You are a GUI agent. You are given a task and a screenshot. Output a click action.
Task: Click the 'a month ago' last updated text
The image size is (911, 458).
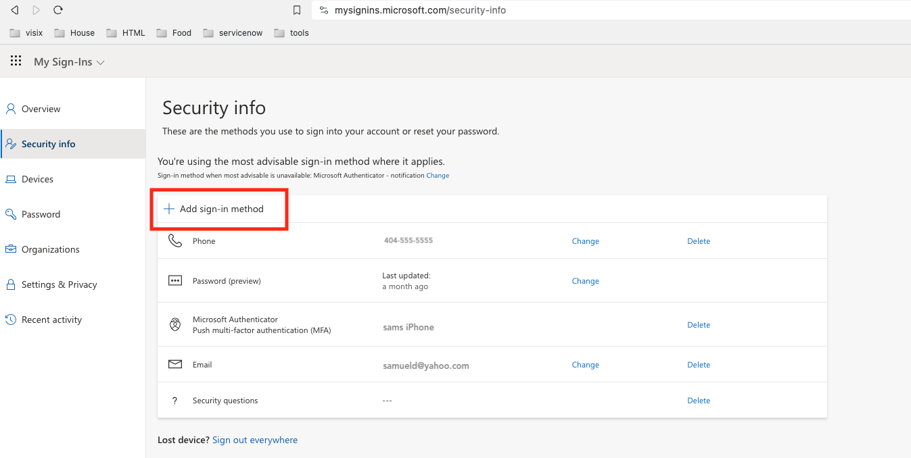pyautogui.click(x=405, y=286)
